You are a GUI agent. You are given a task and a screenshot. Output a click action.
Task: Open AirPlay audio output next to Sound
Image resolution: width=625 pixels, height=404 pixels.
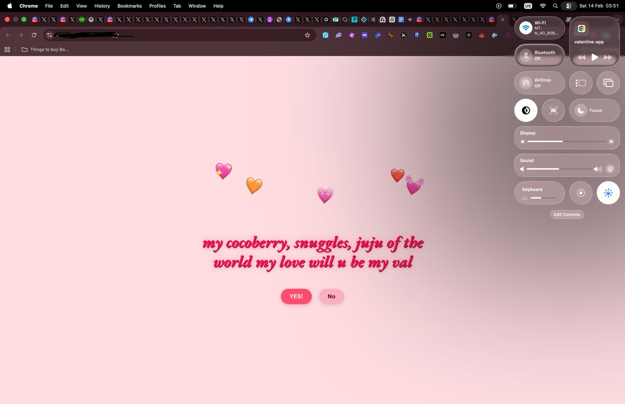[610, 169]
